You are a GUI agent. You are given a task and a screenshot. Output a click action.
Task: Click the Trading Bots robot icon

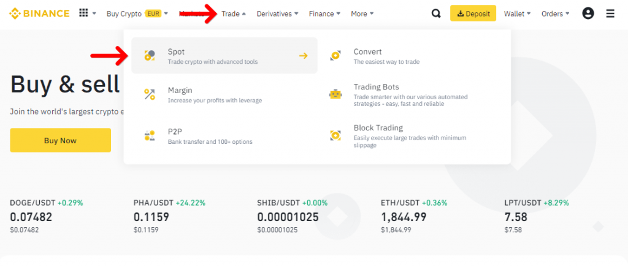coord(335,94)
